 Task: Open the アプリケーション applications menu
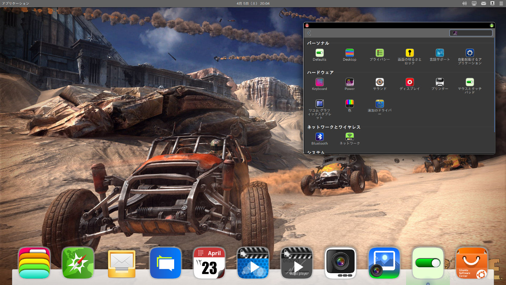coord(16,3)
